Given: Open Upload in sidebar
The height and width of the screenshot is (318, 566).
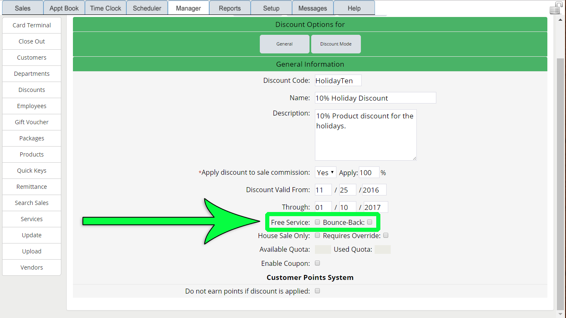Looking at the screenshot, I should click(x=31, y=251).
